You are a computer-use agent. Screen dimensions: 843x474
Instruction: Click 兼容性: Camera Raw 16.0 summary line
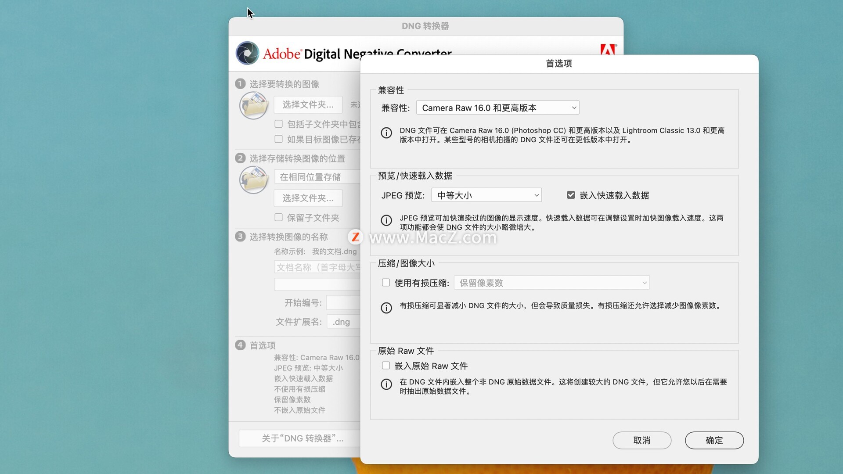coord(317,358)
